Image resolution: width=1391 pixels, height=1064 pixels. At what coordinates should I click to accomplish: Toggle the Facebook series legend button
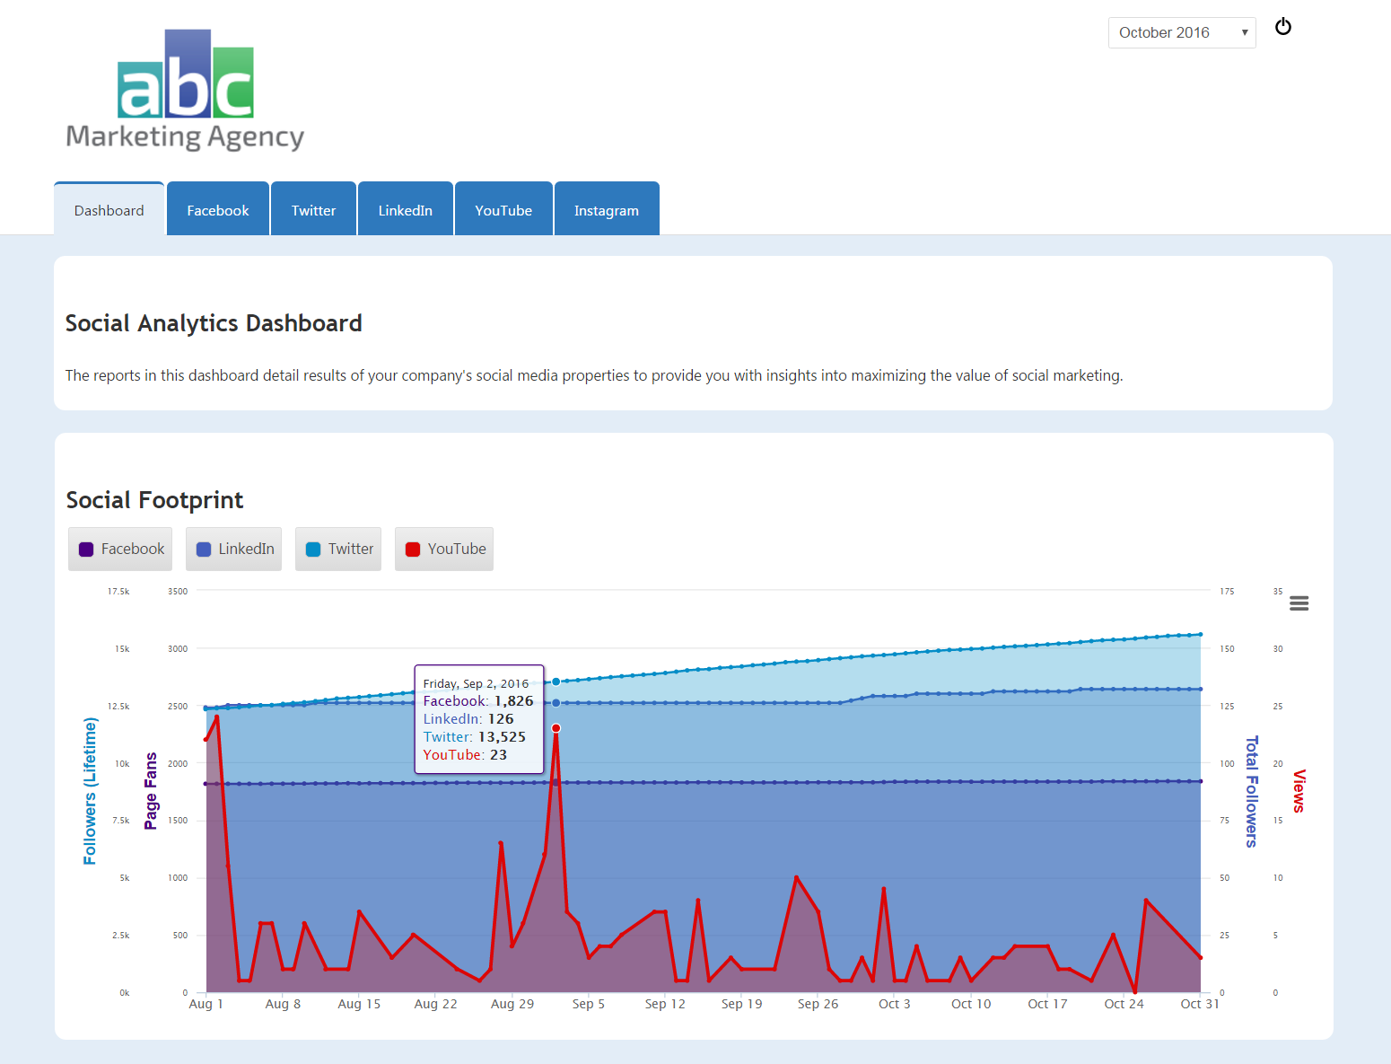click(122, 549)
